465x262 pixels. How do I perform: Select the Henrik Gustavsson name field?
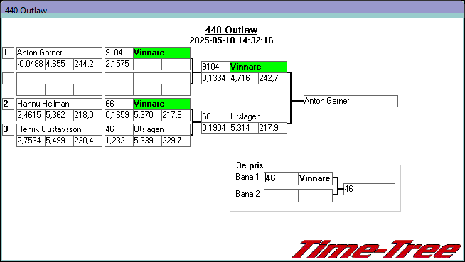[59, 129]
